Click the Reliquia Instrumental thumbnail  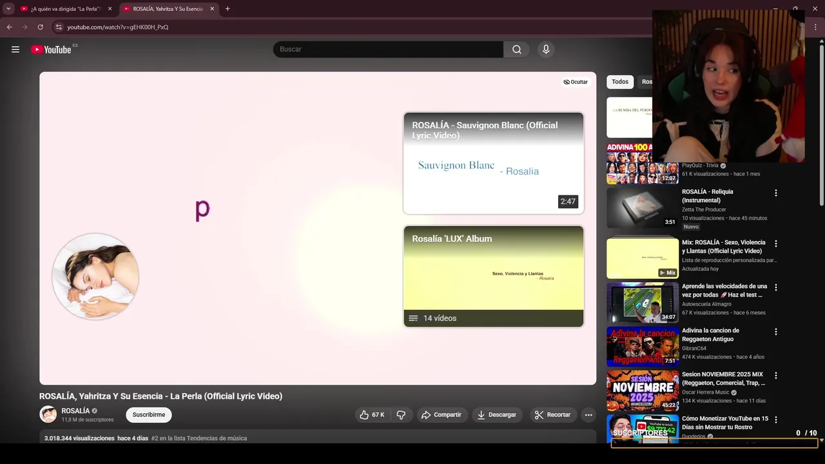click(643, 208)
